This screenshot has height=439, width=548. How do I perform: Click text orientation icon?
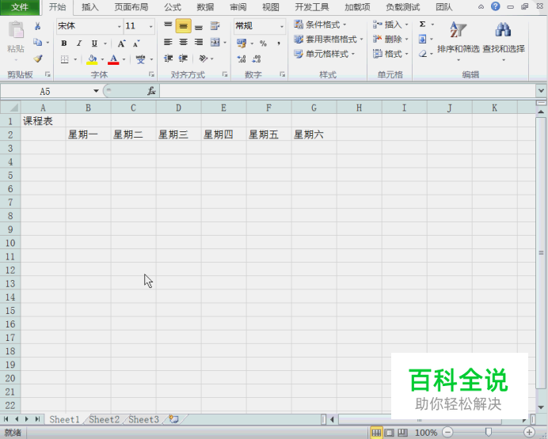[204, 59]
